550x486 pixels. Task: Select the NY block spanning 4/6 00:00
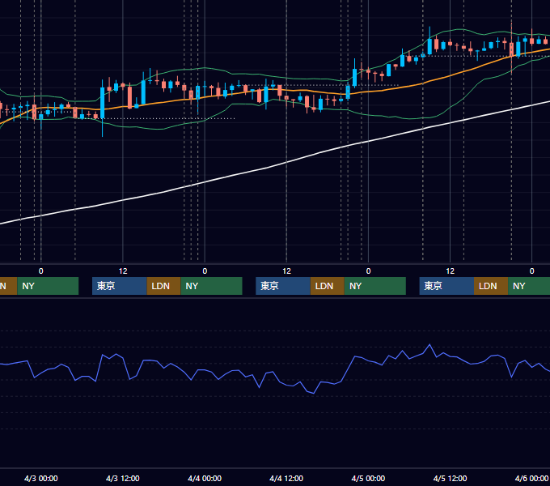tap(529, 286)
